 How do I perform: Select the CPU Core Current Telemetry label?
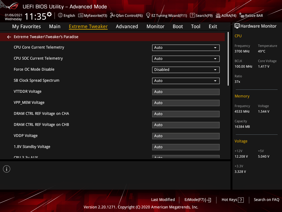(x=39, y=47)
